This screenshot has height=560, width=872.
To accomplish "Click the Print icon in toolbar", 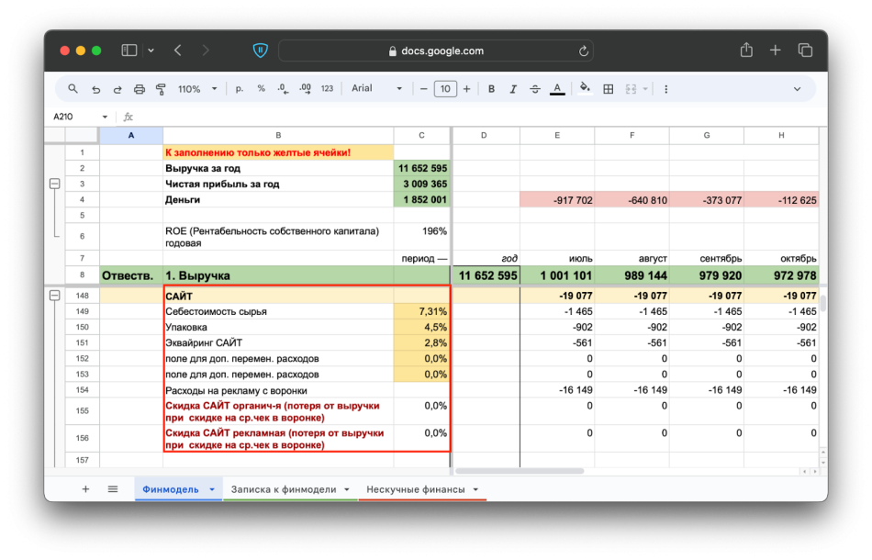I will click(x=140, y=89).
